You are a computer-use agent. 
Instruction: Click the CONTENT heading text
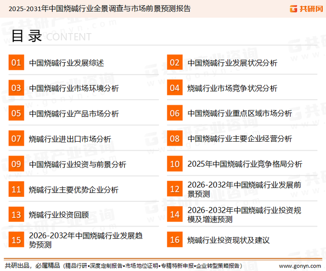[x=69, y=37]
